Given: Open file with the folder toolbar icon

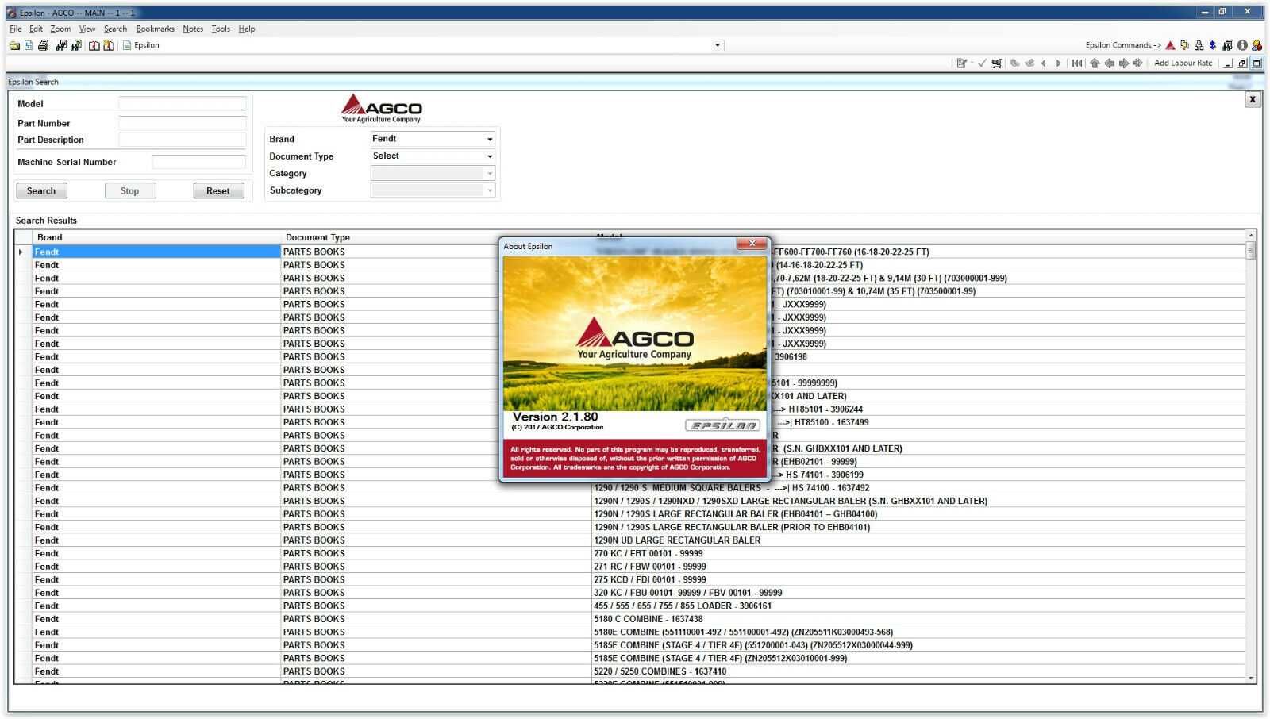Looking at the screenshot, I should pos(14,45).
